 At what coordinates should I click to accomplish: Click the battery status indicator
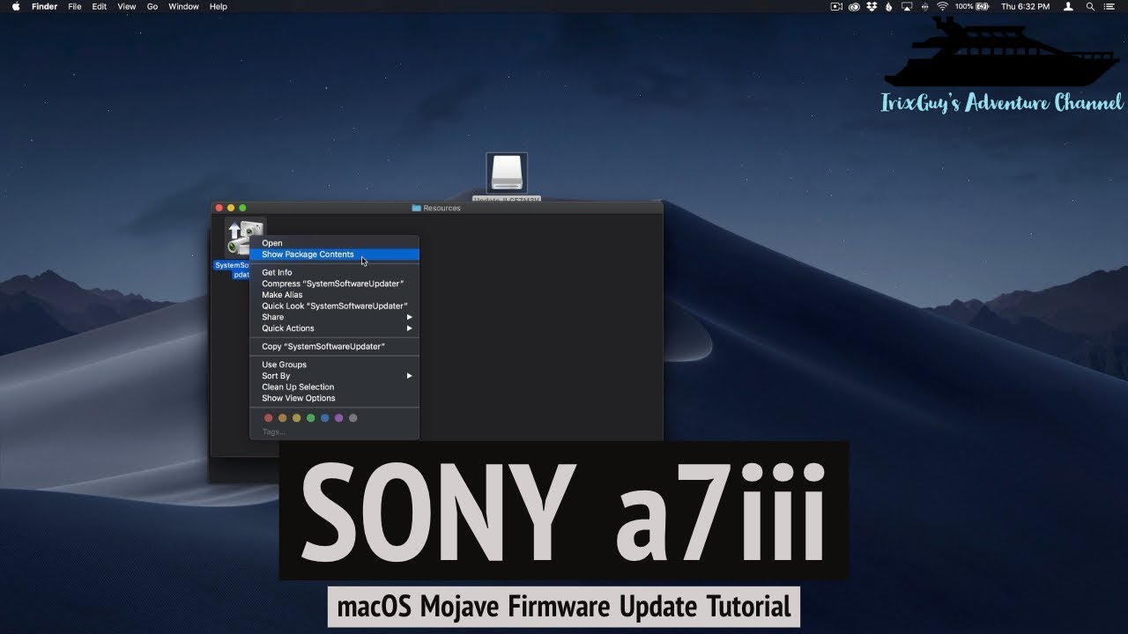(x=972, y=6)
